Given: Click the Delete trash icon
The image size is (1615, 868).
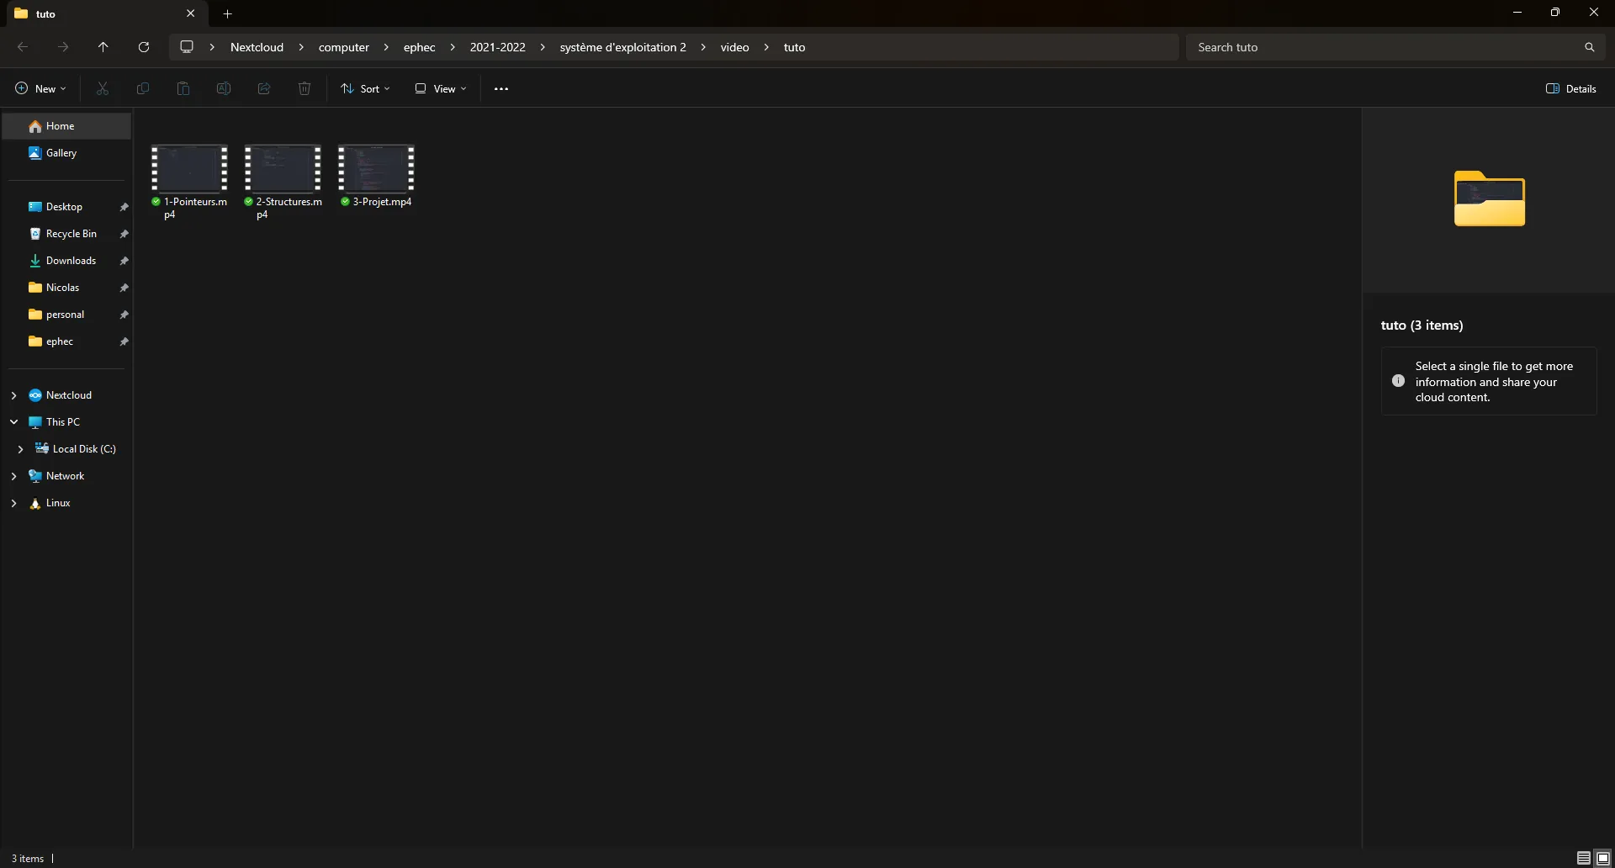Looking at the screenshot, I should pyautogui.click(x=304, y=88).
